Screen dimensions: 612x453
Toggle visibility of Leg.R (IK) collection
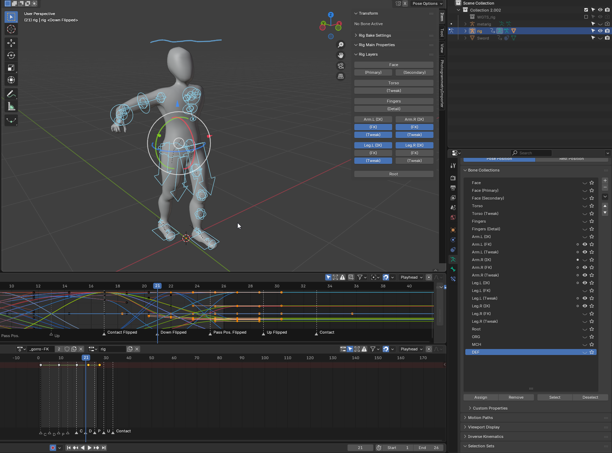[x=585, y=306]
